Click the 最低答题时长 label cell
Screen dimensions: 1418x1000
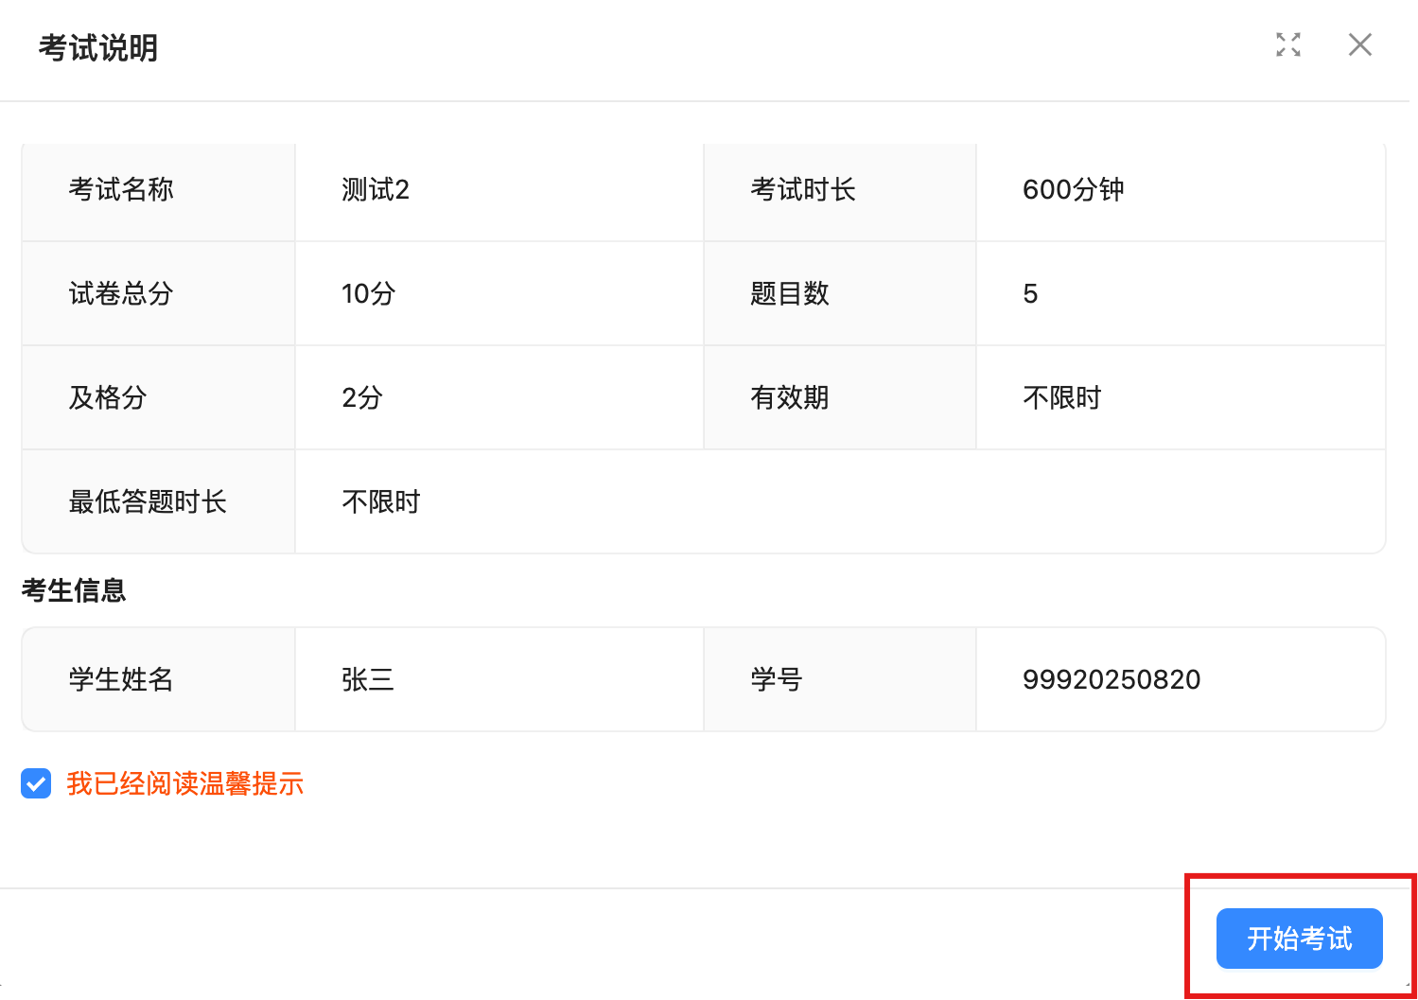tap(148, 502)
